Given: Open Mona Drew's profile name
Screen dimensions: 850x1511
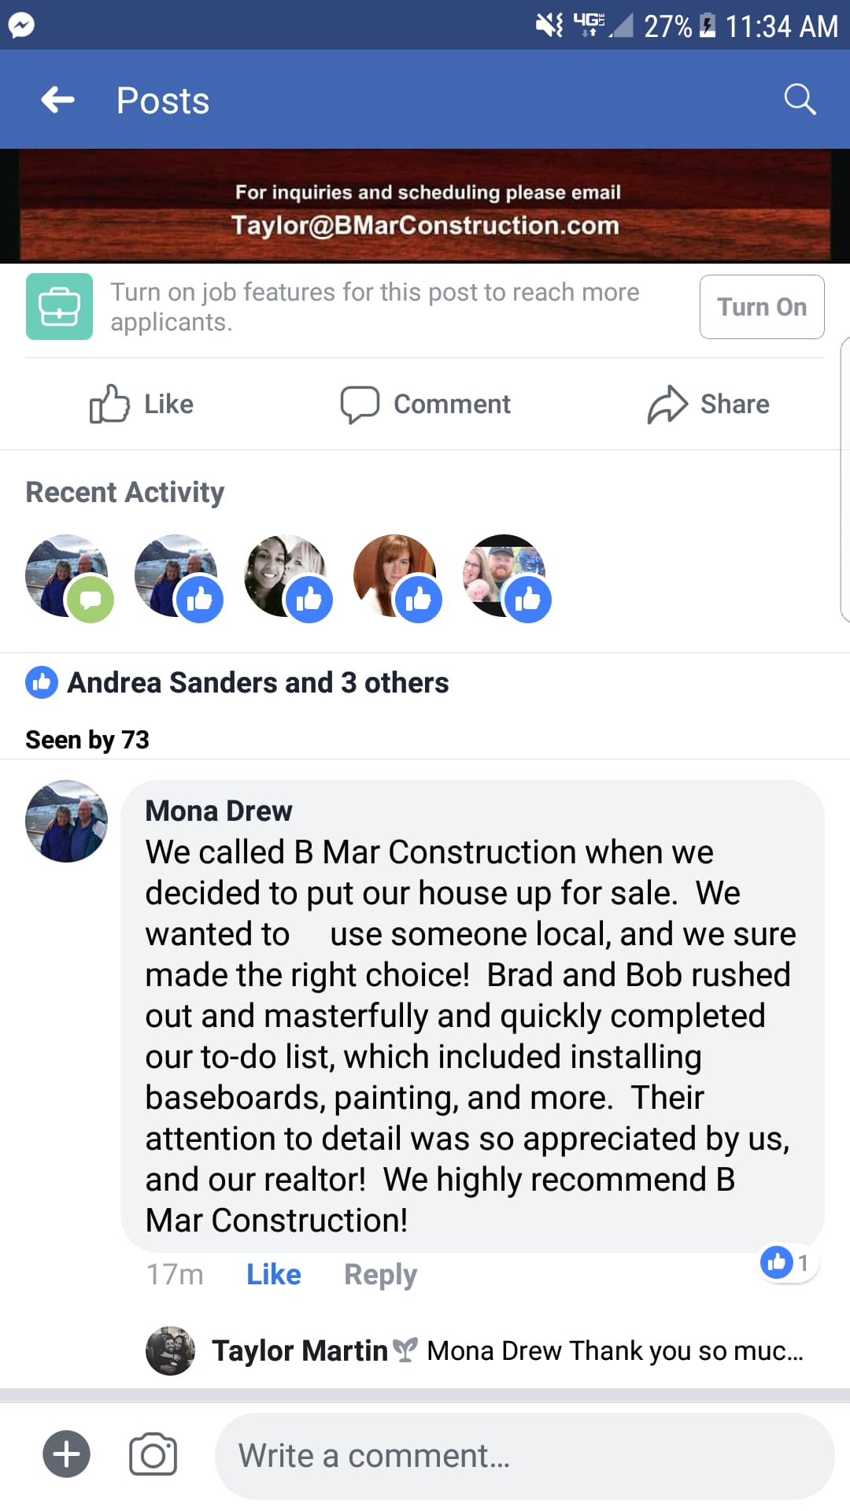Looking at the screenshot, I should click(219, 811).
